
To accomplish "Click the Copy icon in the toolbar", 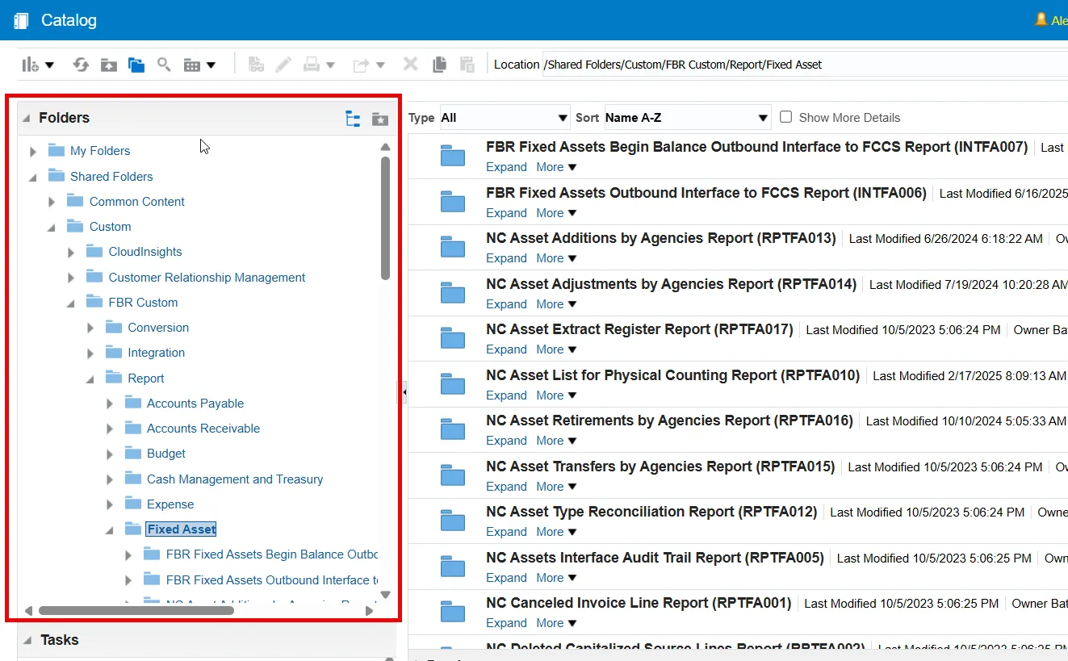I will tap(439, 65).
